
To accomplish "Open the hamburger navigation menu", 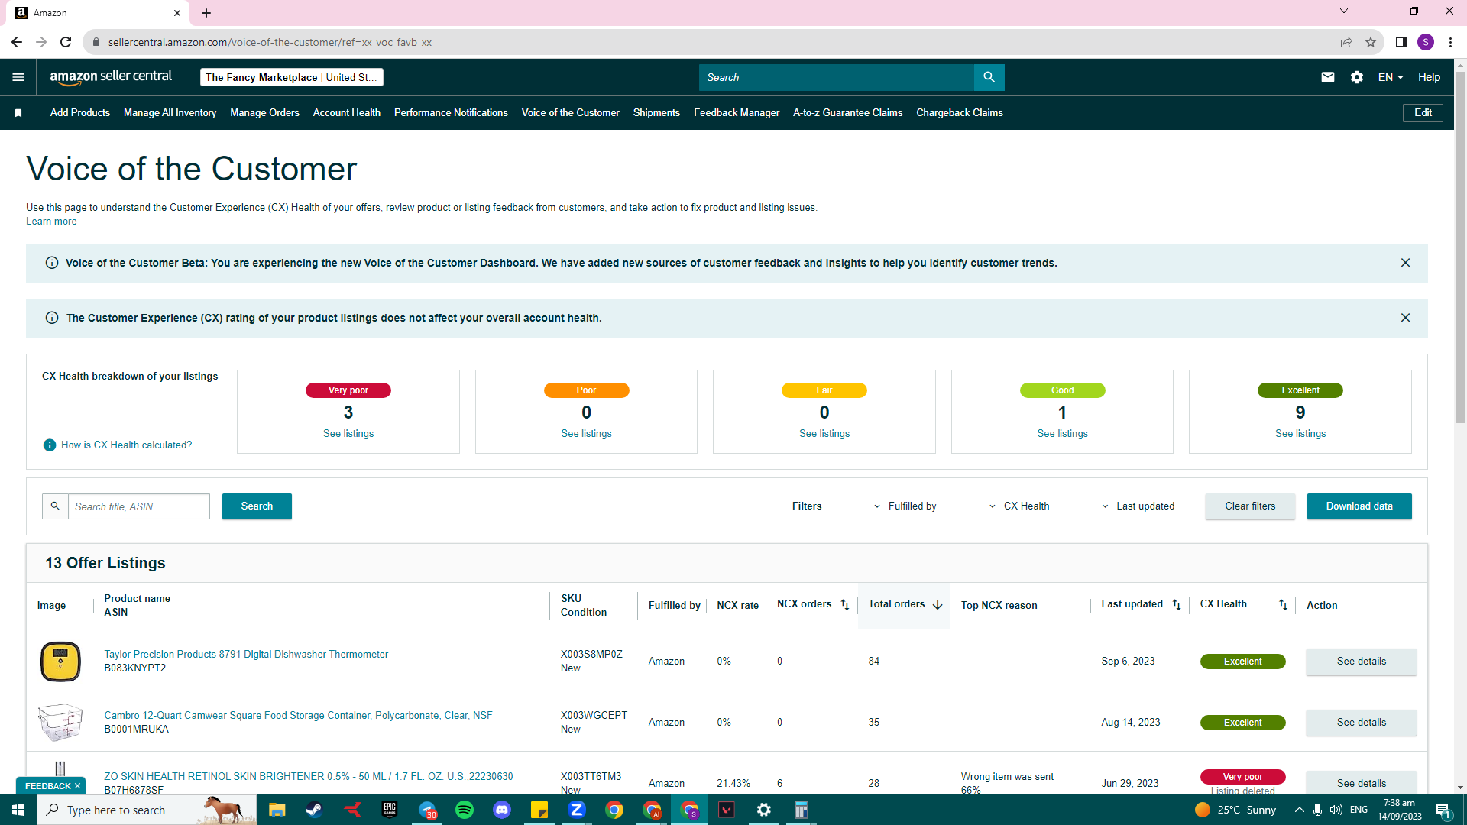I will pyautogui.click(x=18, y=77).
